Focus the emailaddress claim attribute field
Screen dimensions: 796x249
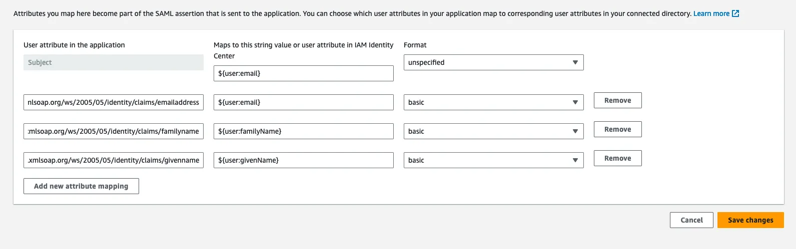click(x=114, y=102)
